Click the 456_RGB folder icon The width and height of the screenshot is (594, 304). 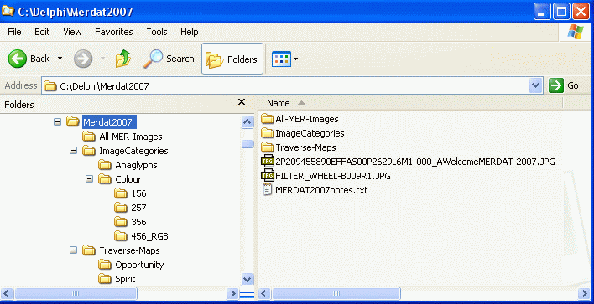(121, 236)
